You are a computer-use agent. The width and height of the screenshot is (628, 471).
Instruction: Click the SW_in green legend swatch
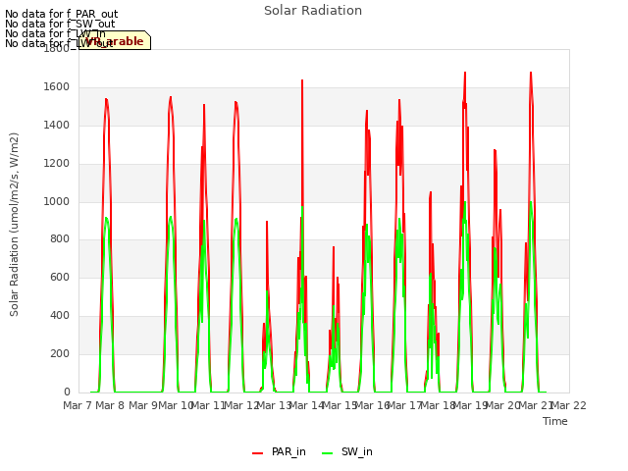coord(327,452)
